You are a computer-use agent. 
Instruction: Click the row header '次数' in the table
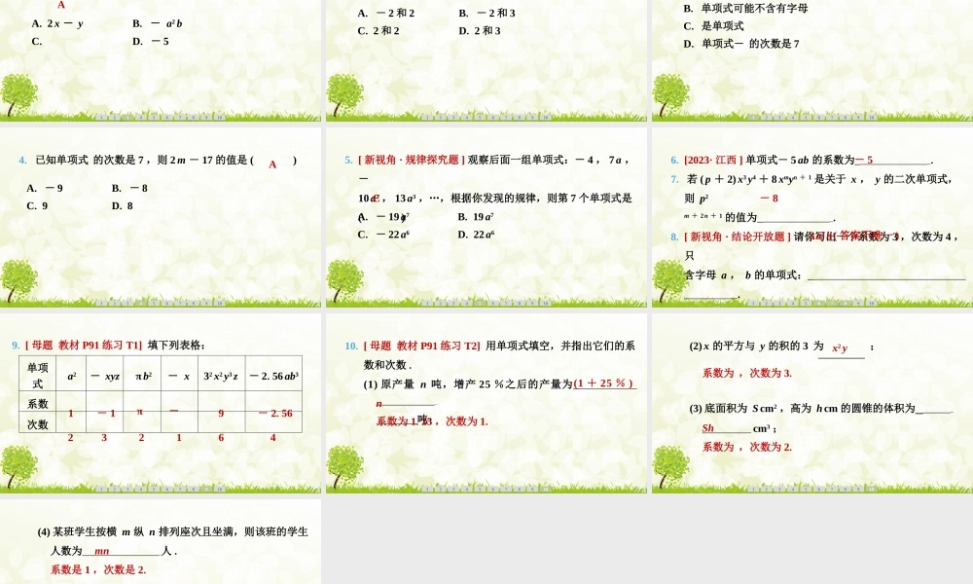[x=37, y=423]
